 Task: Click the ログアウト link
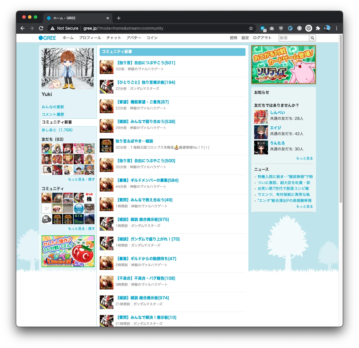tap(262, 38)
